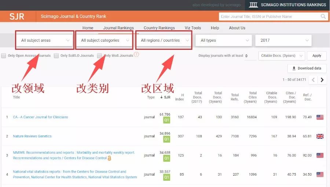The image size is (330, 187).
Task: Click open access icon on MMWR row
Action: point(109,158)
